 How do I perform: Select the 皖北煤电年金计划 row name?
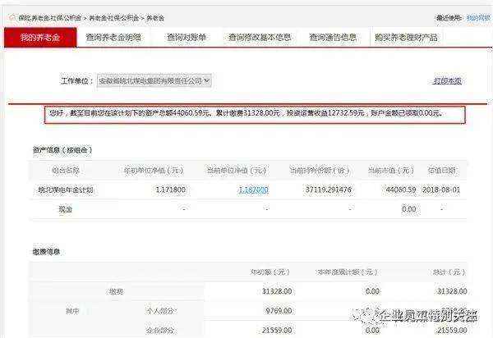coord(66,190)
